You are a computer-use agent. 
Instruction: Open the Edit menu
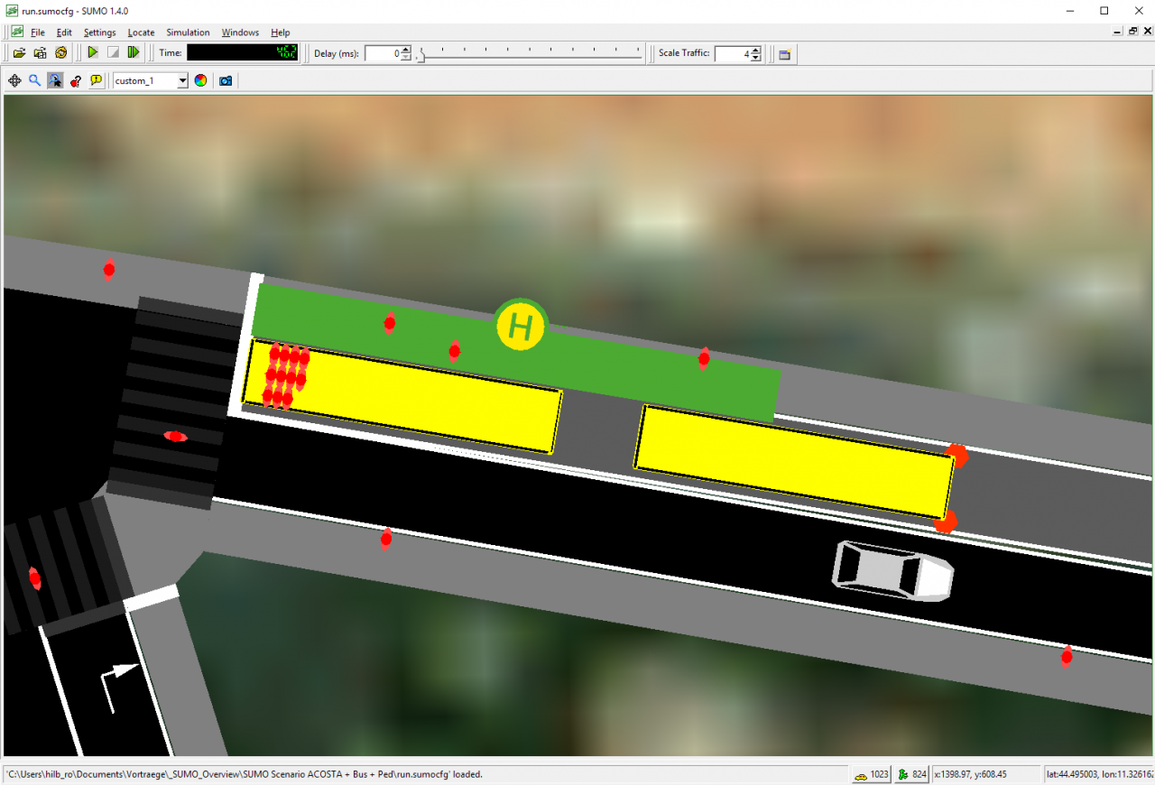pos(64,32)
